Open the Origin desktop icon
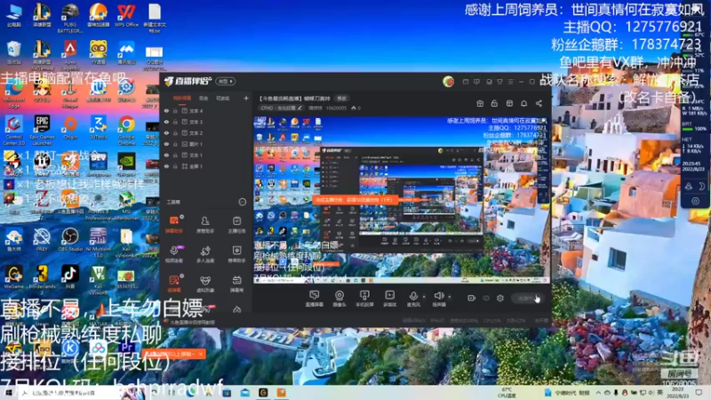The image size is (711, 400). pyautogui.click(x=70, y=127)
